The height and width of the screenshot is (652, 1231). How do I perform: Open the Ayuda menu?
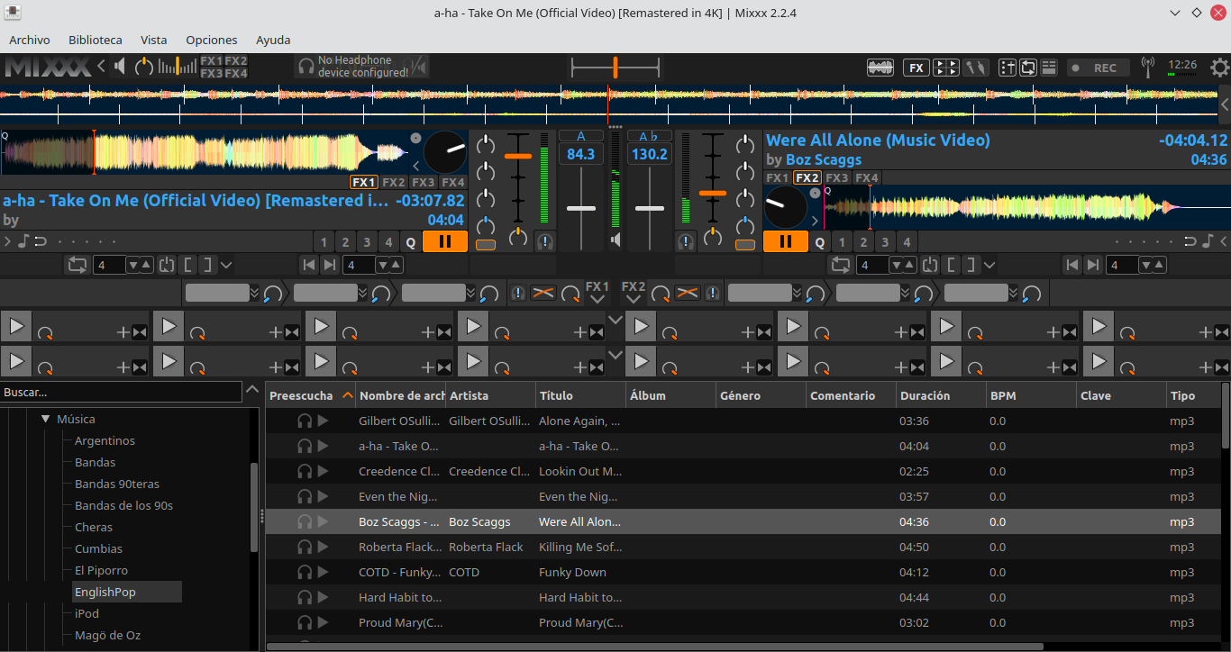[x=273, y=40]
